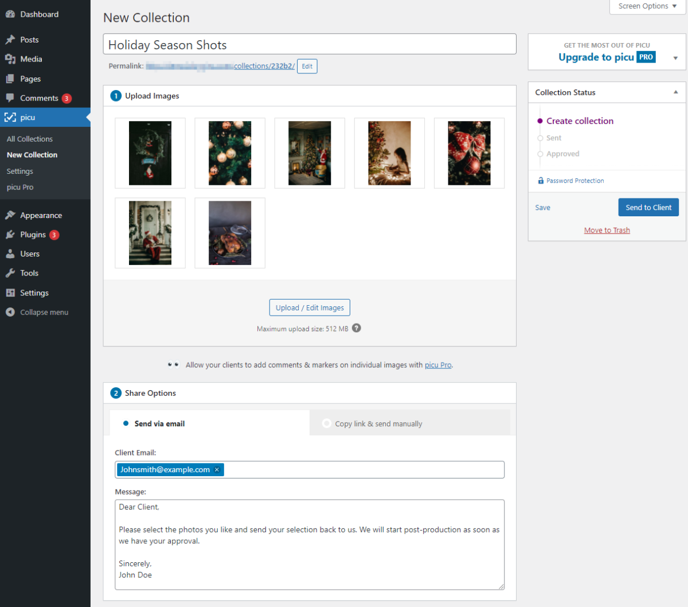Click the Password Protection lock icon

[x=541, y=181]
